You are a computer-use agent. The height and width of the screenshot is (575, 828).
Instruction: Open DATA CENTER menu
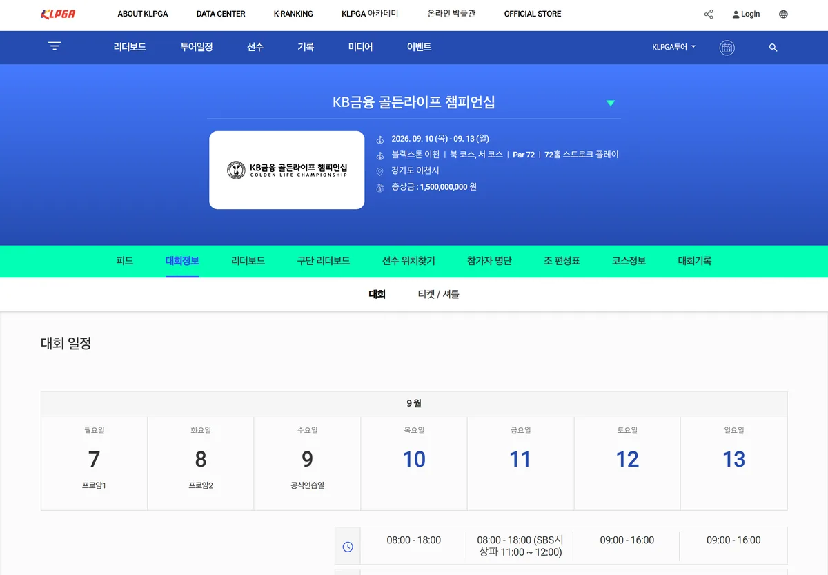pos(221,14)
